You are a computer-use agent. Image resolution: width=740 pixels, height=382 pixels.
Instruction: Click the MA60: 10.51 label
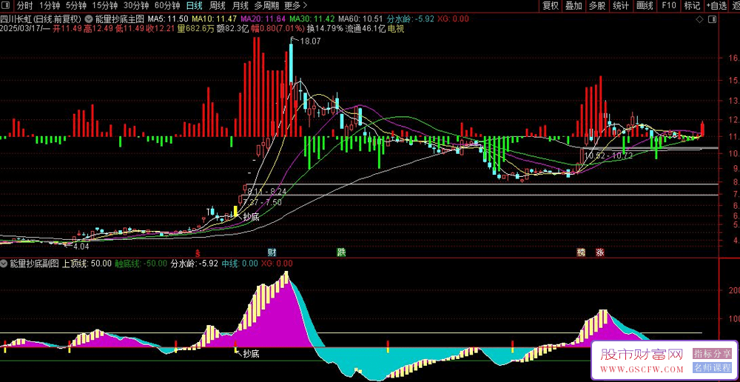[360, 19]
